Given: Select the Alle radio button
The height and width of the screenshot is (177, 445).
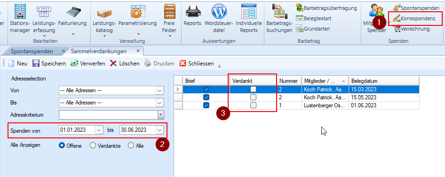Looking at the screenshot, I should pyautogui.click(x=131, y=146).
